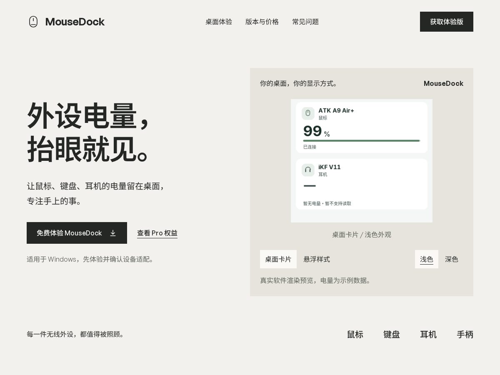
Task: Click the 已连接 status text
Action: [x=310, y=147]
